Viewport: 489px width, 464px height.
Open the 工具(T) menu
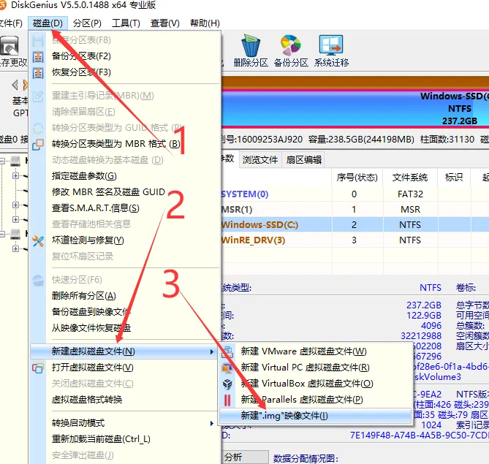pos(126,23)
